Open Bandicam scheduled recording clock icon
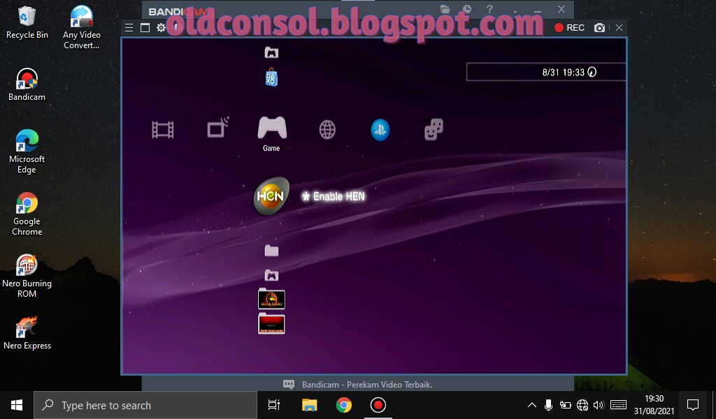The image size is (716, 419). [x=466, y=9]
